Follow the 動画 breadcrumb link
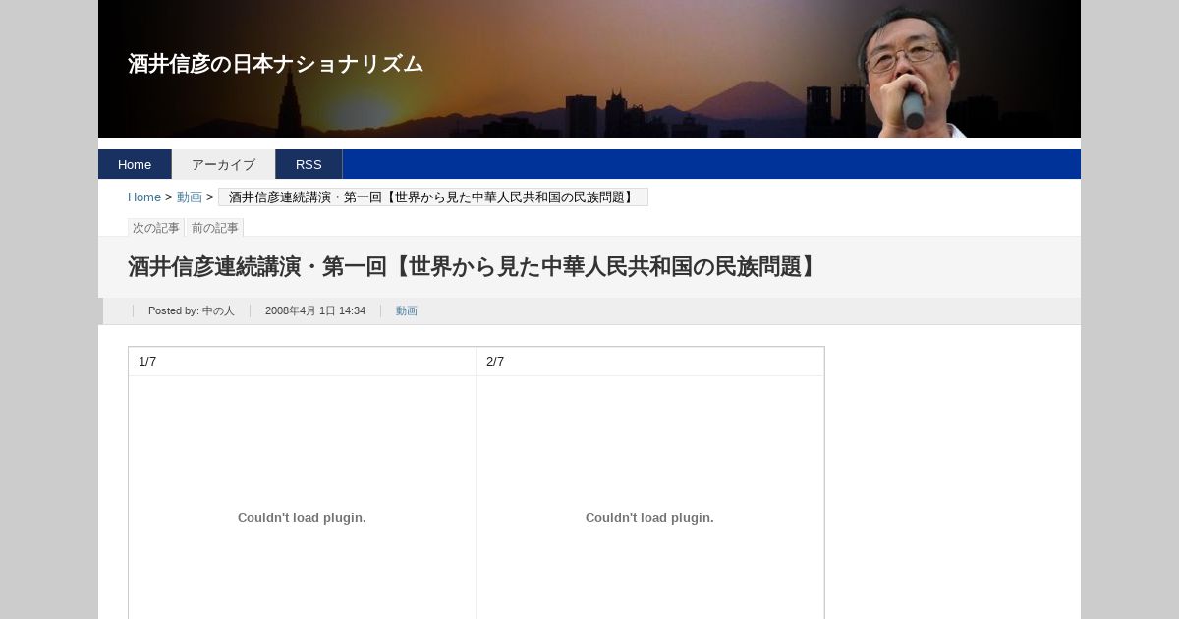This screenshot has height=619, width=1179. [190, 197]
